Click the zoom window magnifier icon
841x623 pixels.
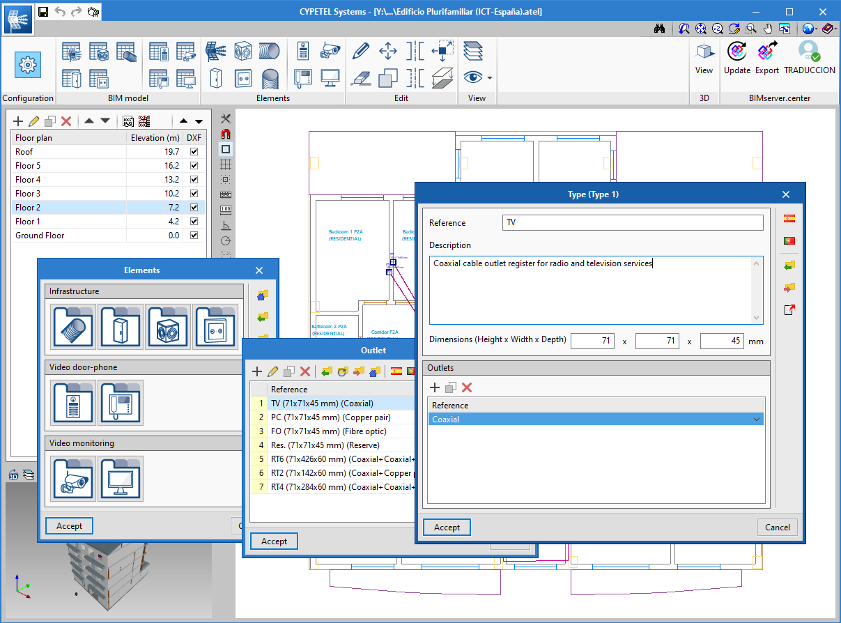[x=751, y=29]
